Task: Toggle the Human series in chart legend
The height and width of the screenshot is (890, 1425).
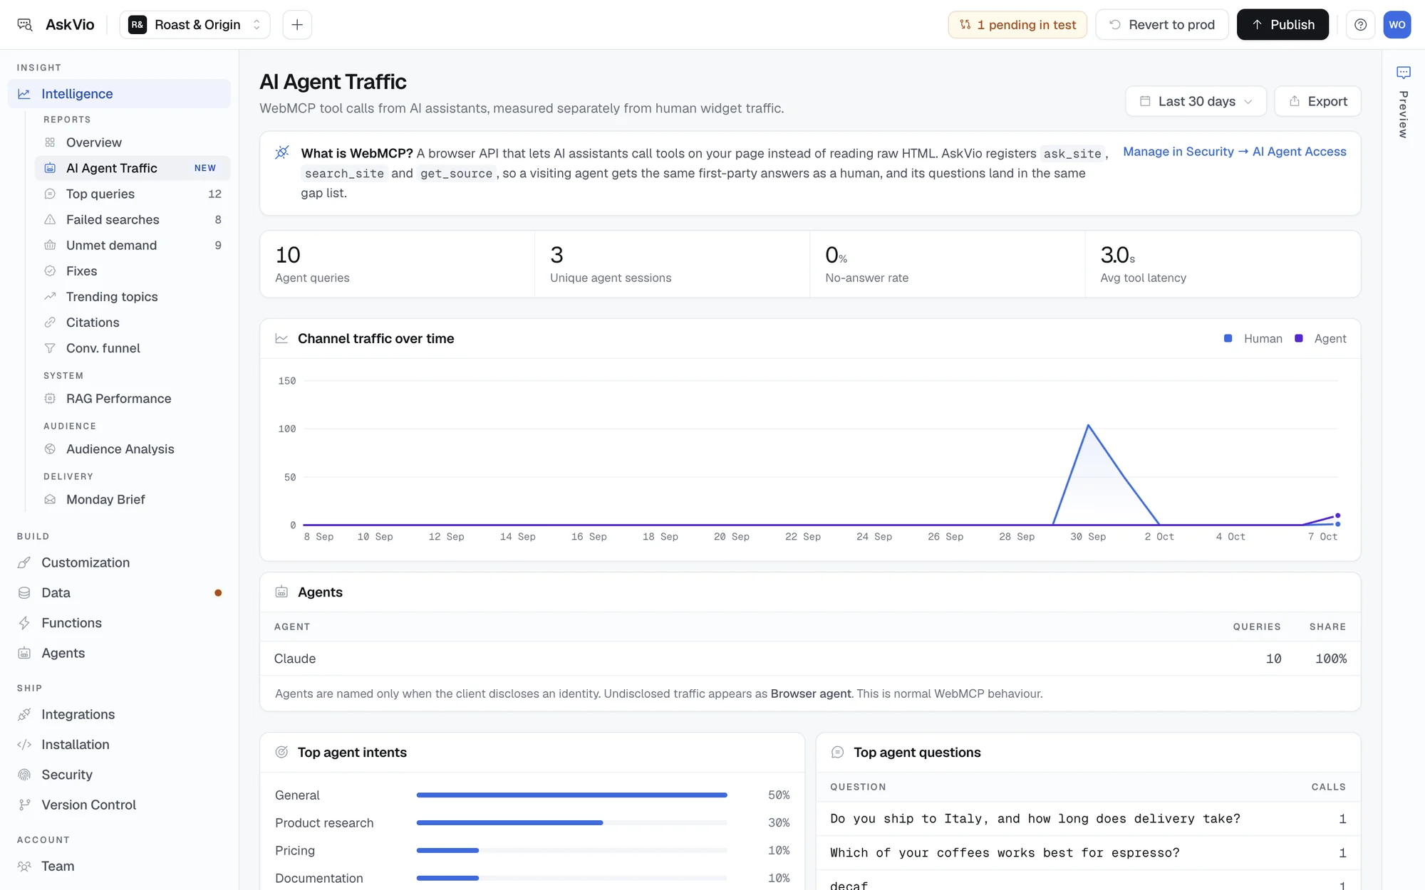Action: [1253, 339]
